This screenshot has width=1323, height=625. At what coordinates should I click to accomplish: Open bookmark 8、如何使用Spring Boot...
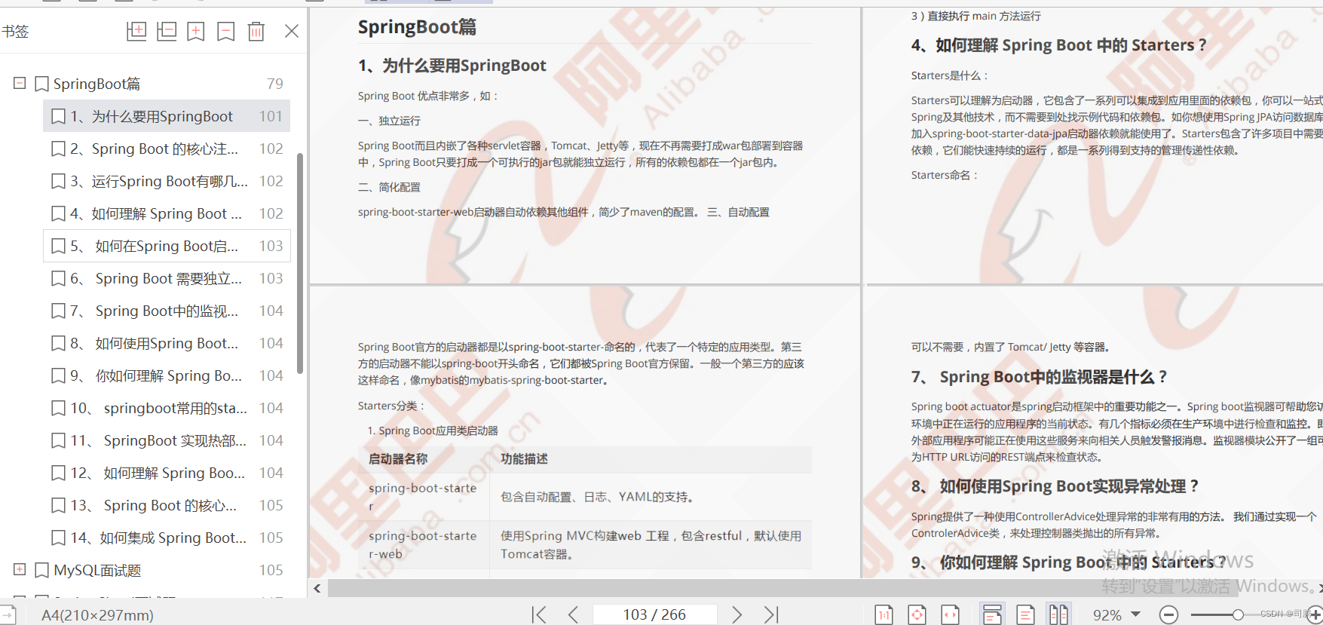click(x=167, y=343)
